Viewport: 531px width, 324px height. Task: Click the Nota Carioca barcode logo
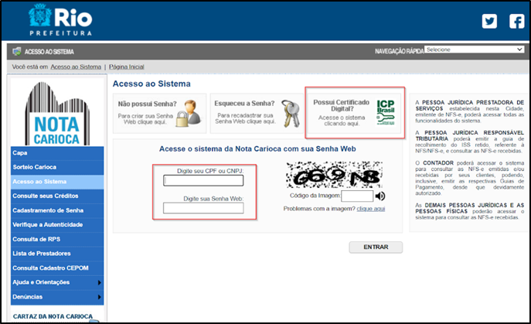pyautogui.click(x=57, y=114)
